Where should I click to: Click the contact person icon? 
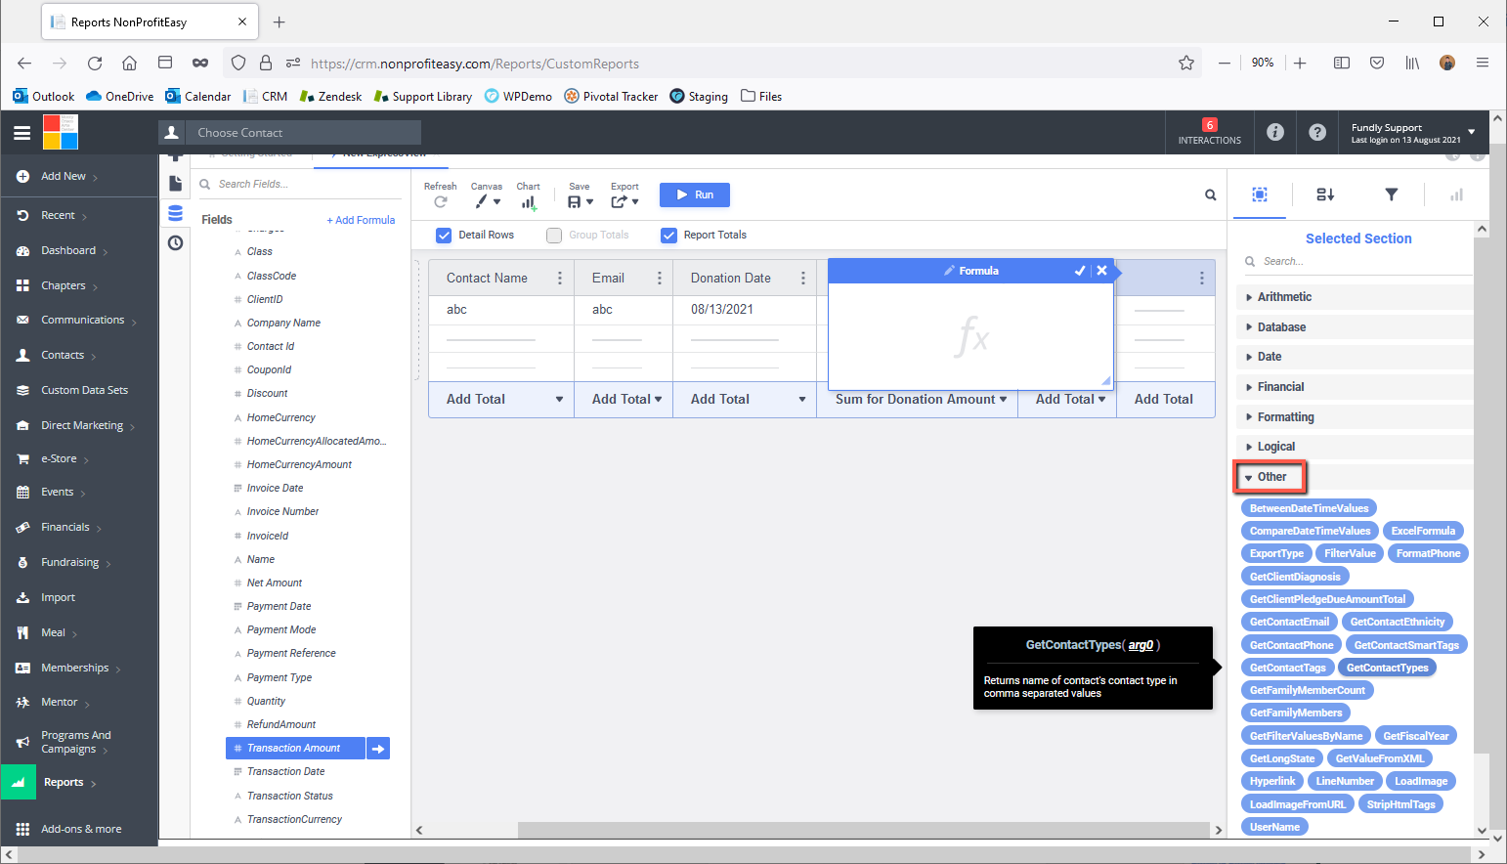(x=171, y=132)
